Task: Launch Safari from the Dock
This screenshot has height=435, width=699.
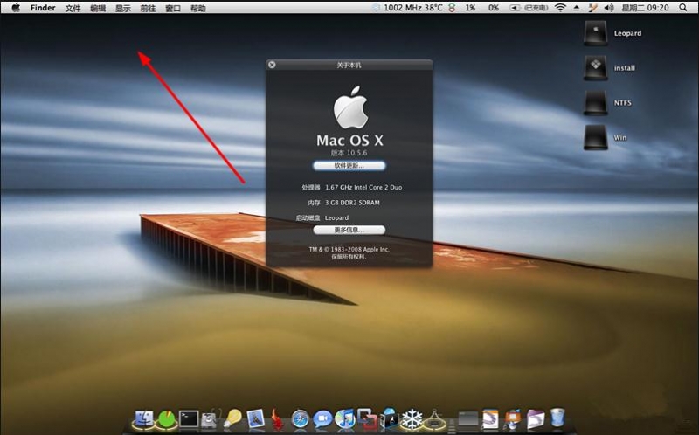Action: 301,419
